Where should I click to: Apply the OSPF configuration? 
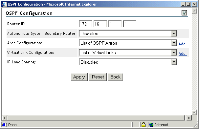point(79,77)
